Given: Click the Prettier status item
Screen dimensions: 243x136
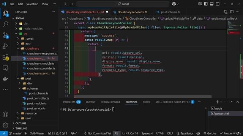Looking at the screenshot, I should 226,133.
